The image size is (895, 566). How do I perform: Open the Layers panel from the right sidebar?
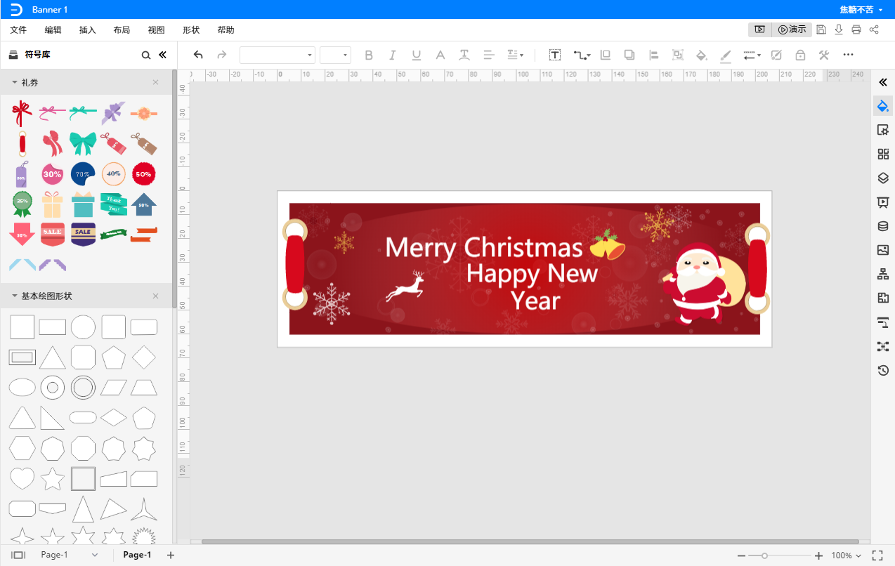click(x=883, y=178)
